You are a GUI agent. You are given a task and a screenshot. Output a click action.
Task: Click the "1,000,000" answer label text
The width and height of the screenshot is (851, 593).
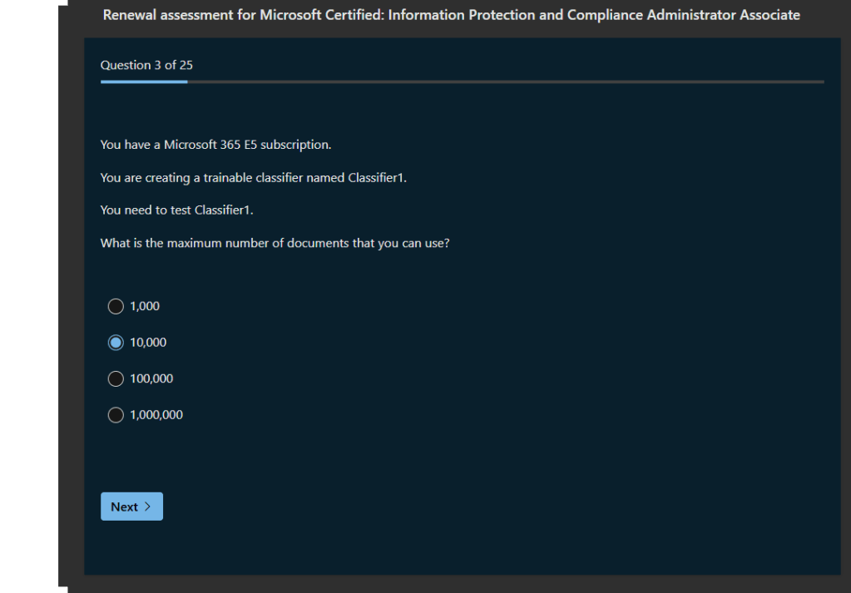coord(156,415)
